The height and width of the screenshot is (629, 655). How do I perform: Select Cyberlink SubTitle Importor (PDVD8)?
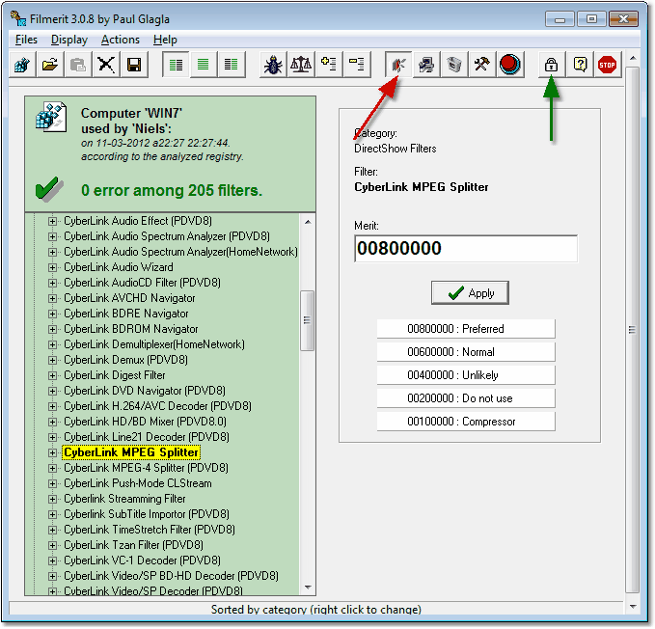pyautogui.click(x=147, y=514)
